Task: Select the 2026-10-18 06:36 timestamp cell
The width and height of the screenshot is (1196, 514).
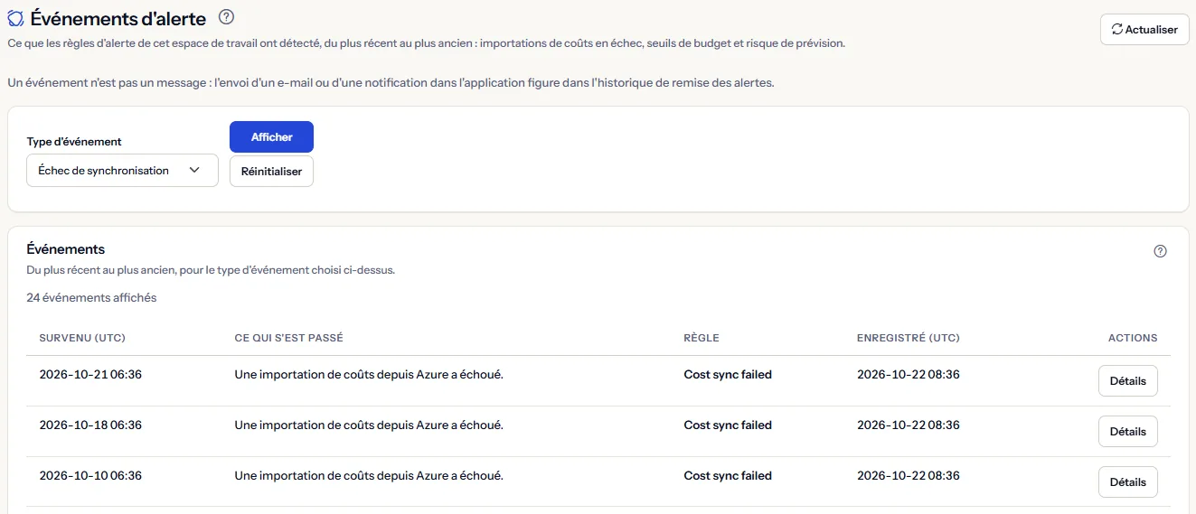Action: tap(90, 425)
